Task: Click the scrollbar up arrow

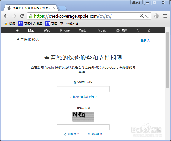Action: coord(167,30)
